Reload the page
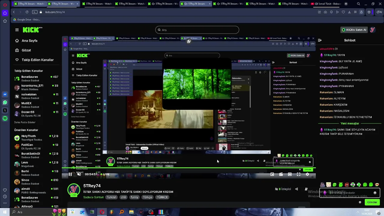This screenshot has height=216, width=384. pyautogui.click(x=27, y=12)
